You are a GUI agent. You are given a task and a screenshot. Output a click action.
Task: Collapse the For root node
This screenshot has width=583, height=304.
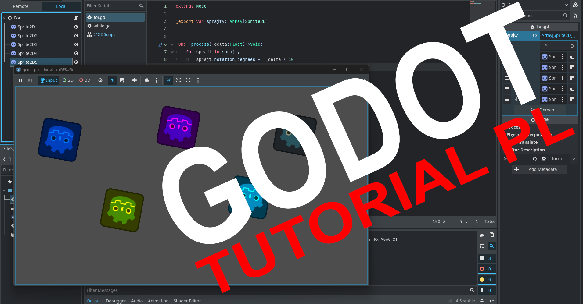point(4,18)
